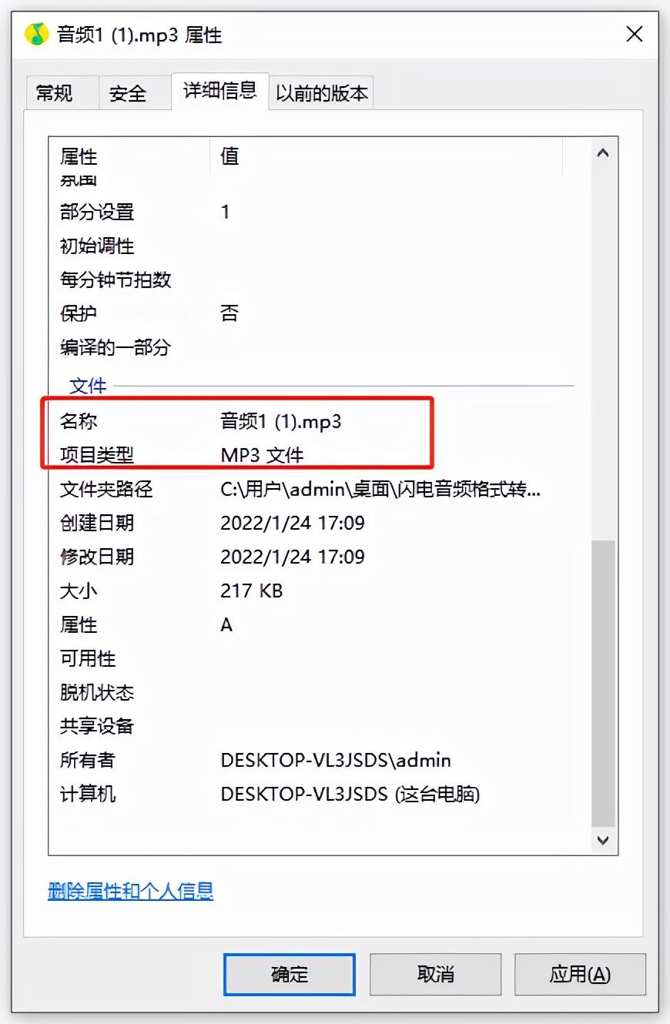This screenshot has width=670, height=1024.
Task: Click the vertical scrollbar thumb
Action: (x=603, y=683)
